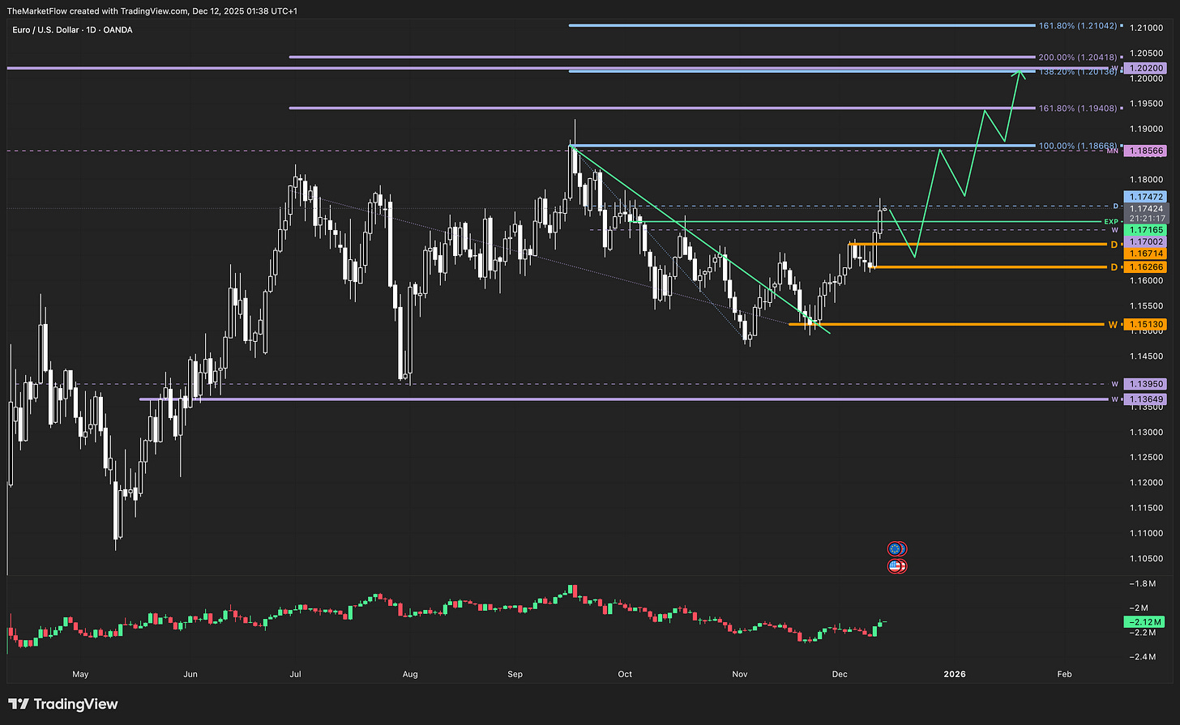
Task: Select the -2.12 M indicator value label
Action: [x=1144, y=622]
